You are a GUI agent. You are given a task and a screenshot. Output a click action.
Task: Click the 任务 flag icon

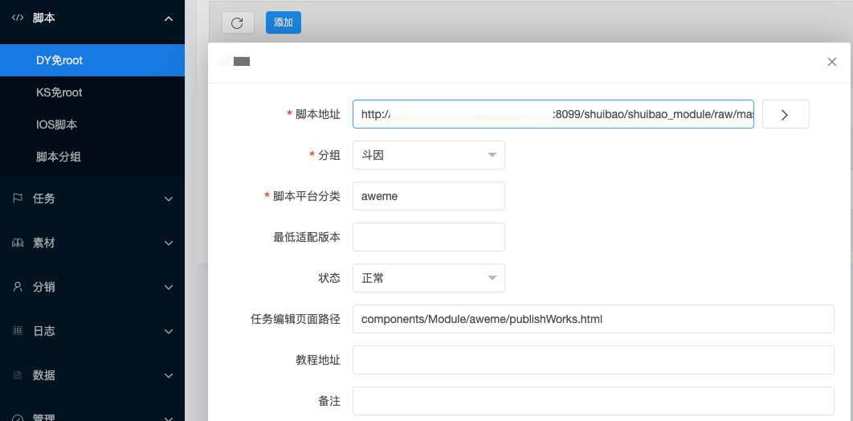[x=18, y=198]
